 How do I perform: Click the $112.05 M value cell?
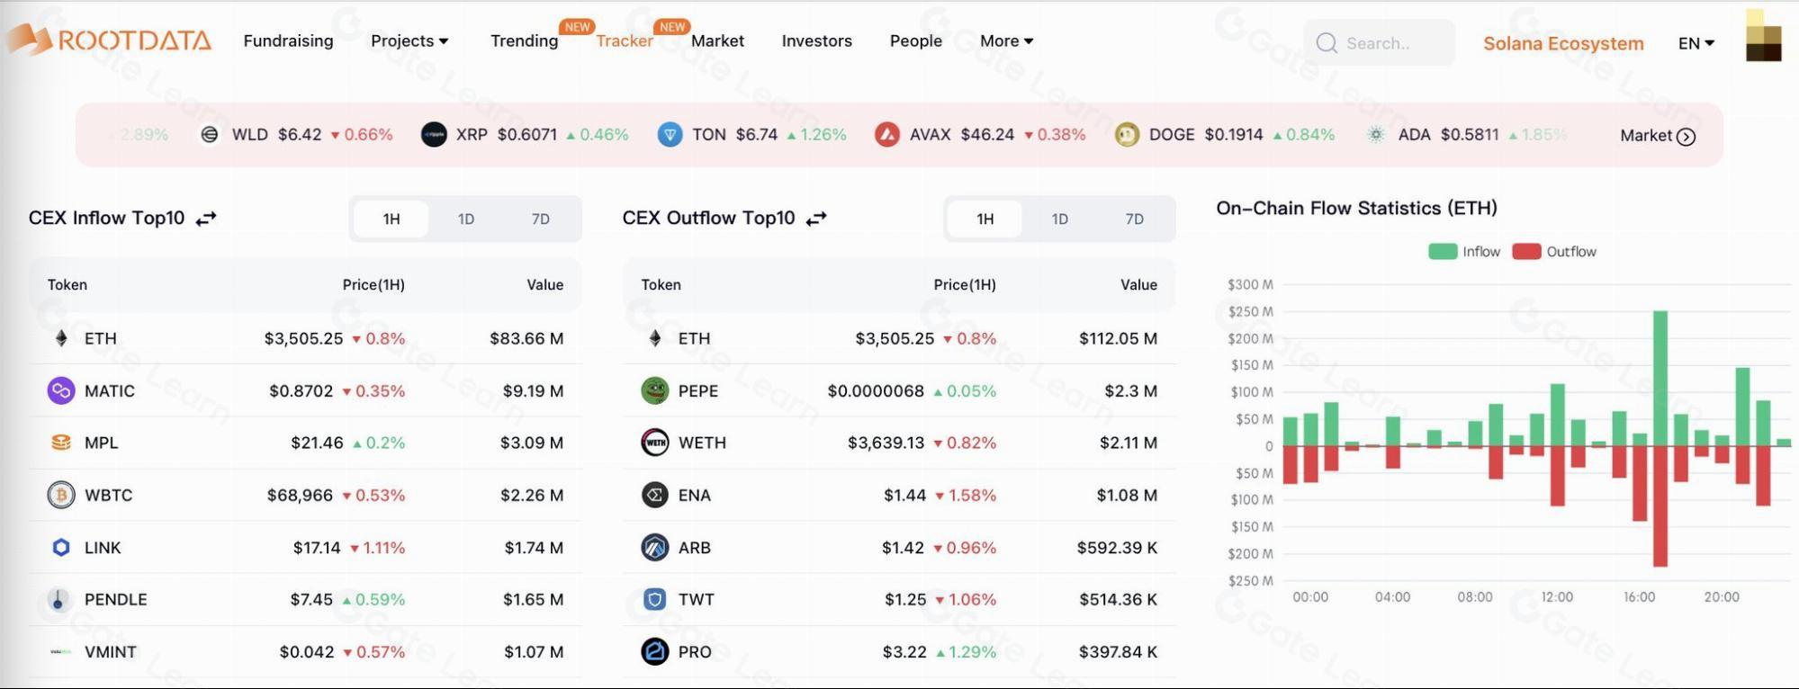coord(1118,338)
